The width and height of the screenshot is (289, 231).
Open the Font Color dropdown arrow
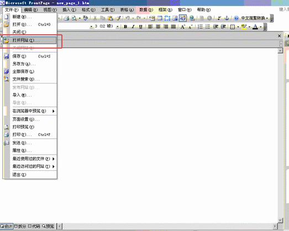pos(261,27)
